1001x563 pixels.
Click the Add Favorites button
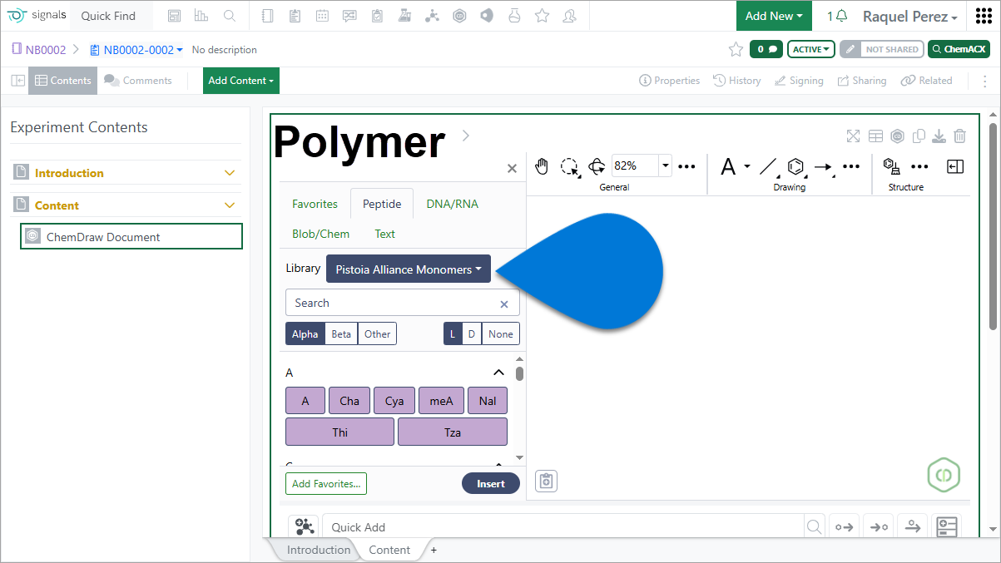coord(326,483)
